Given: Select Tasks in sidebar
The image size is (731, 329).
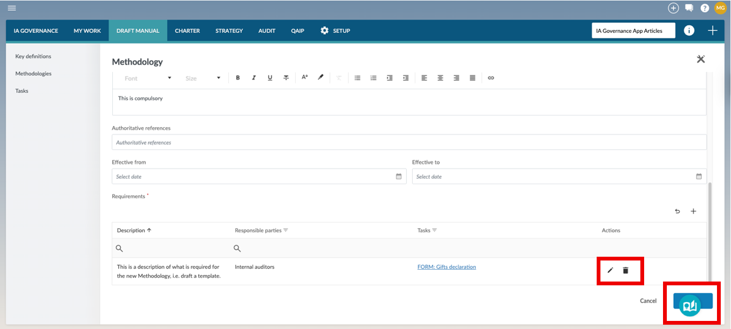Looking at the screenshot, I should coord(22,91).
